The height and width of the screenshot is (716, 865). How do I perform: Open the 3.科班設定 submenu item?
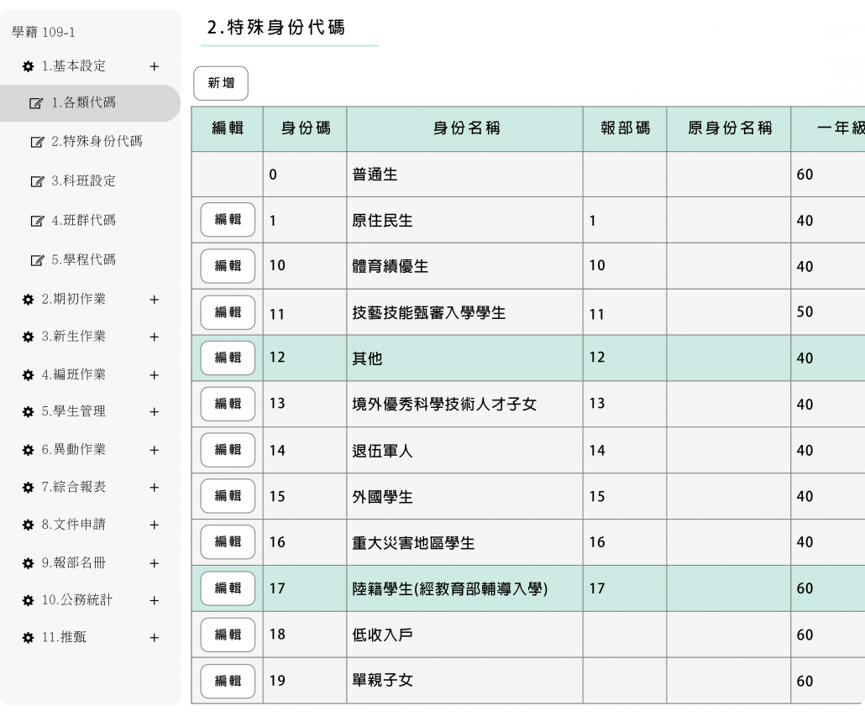(83, 180)
